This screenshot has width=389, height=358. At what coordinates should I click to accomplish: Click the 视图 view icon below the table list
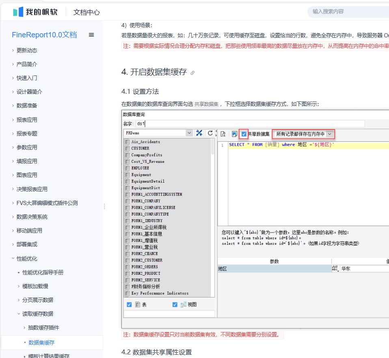184,304
